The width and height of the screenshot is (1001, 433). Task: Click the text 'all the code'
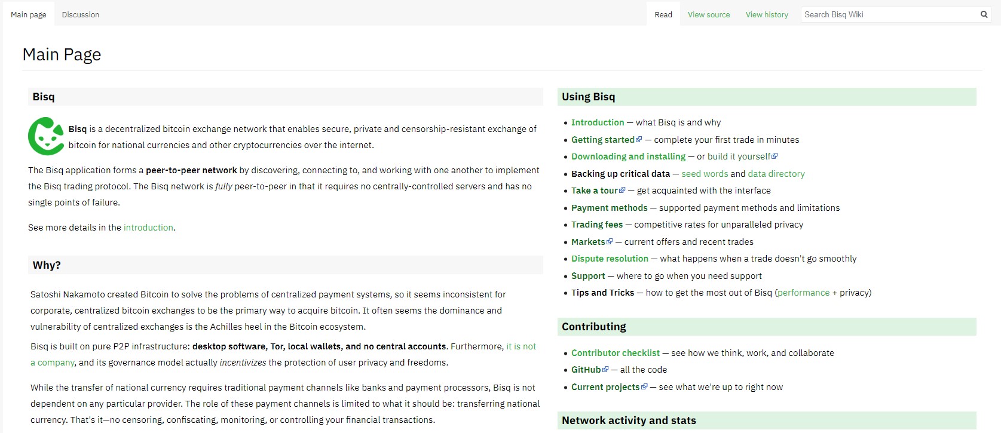point(644,370)
